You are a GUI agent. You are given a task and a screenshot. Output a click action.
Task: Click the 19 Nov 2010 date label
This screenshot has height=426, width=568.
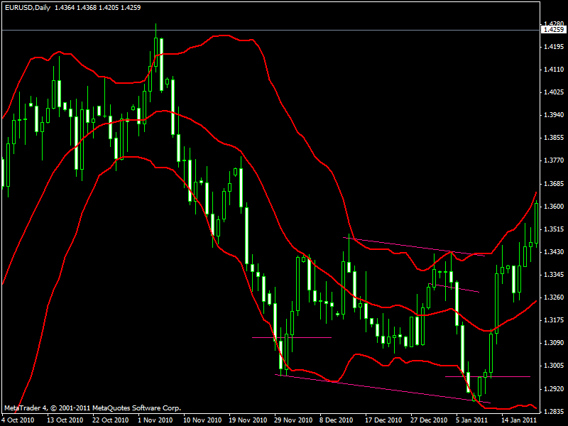tap(247, 420)
